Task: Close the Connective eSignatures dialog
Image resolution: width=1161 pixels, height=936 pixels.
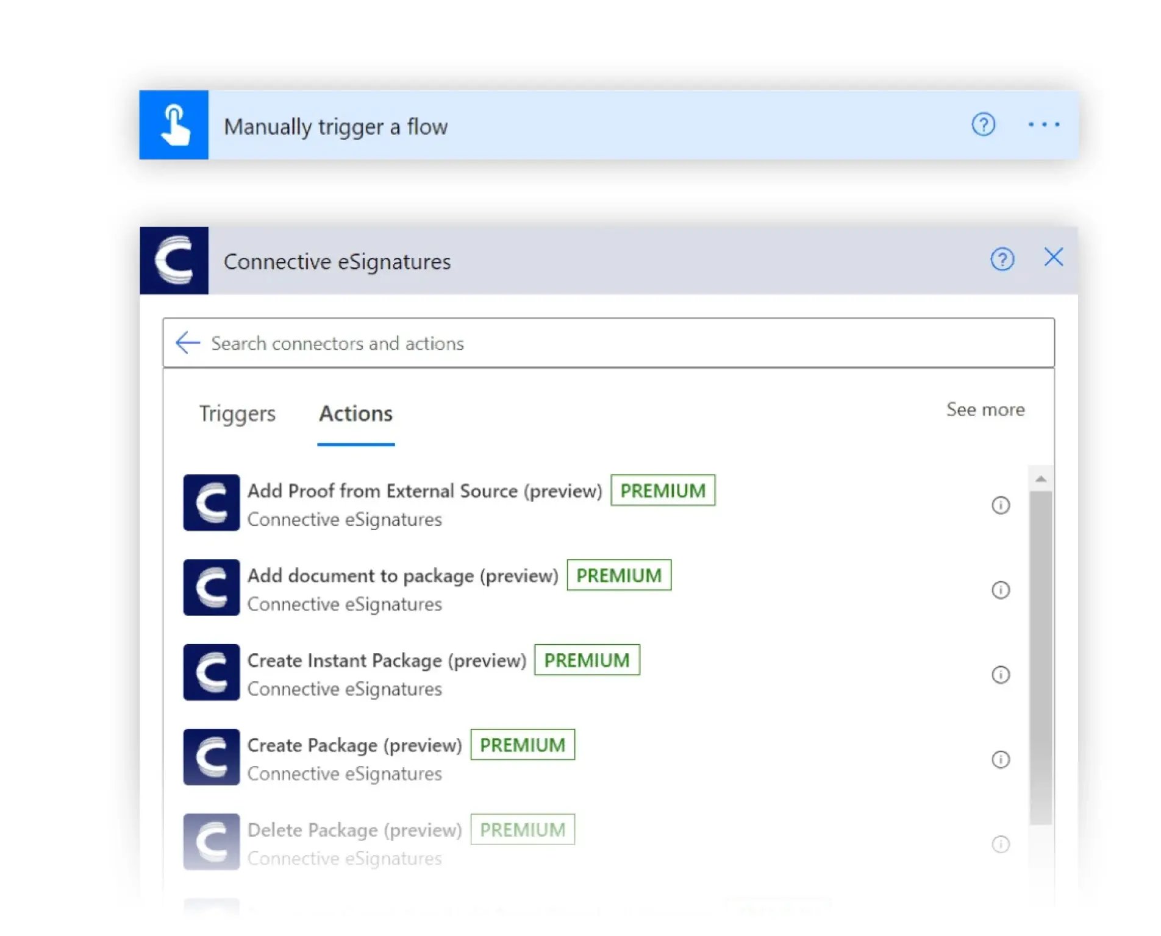Action: [1053, 258]
